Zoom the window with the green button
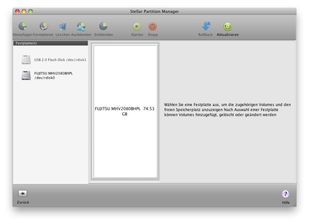The height and width of the screenshot is (224, 309). coord(31,12)
